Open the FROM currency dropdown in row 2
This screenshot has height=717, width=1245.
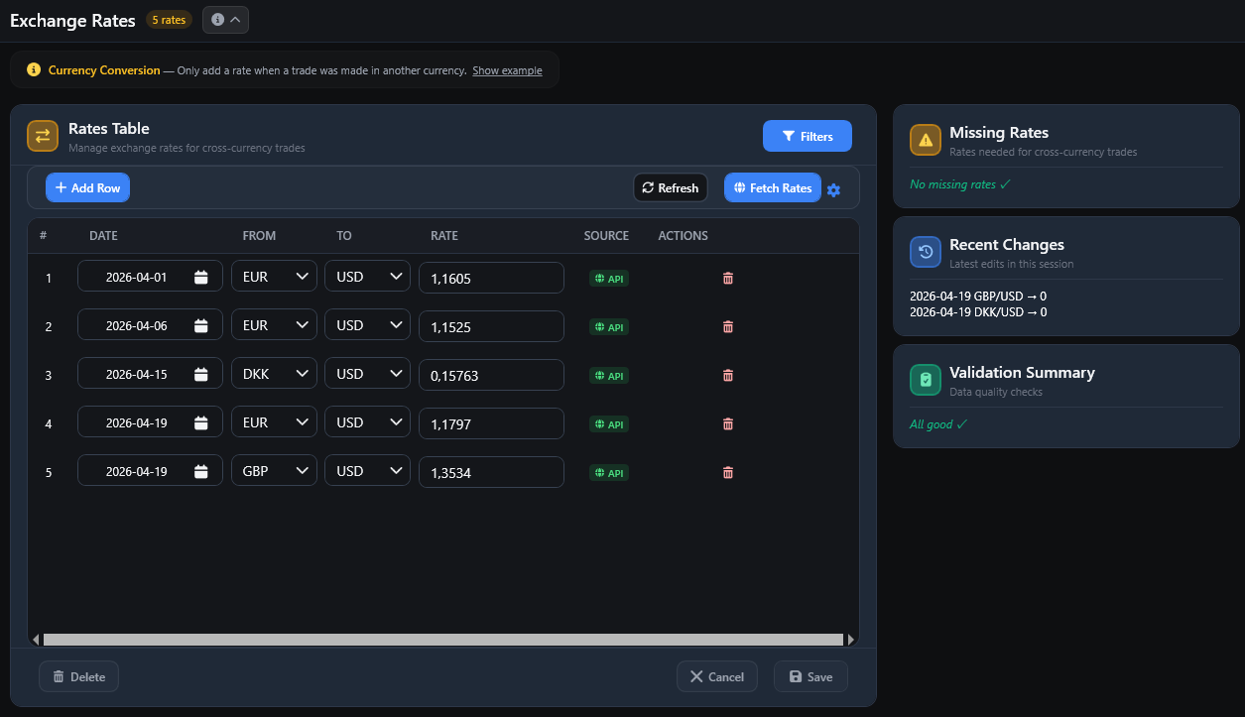click(274, 325)
